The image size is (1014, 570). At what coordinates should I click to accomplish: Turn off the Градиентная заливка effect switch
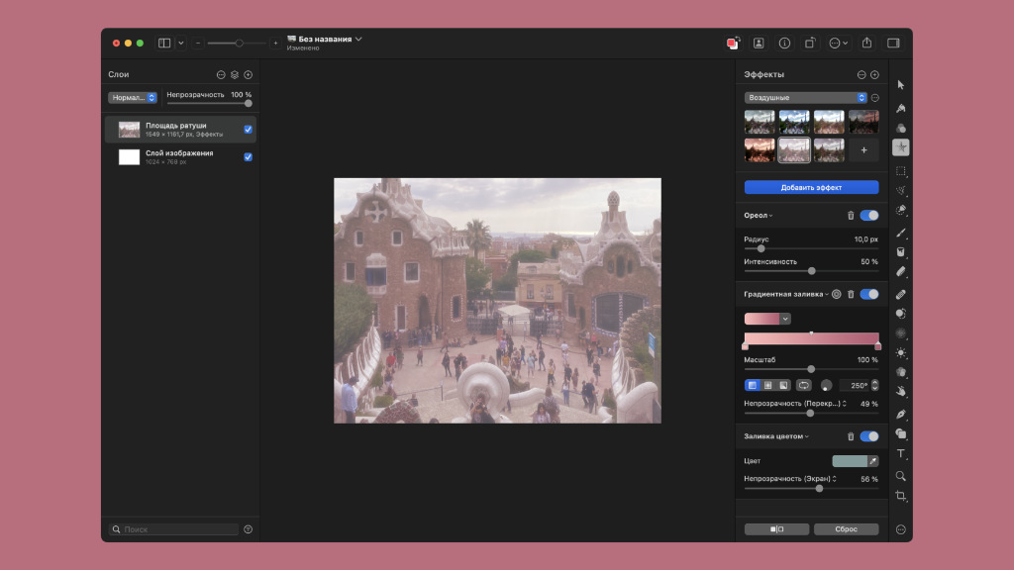869,294
